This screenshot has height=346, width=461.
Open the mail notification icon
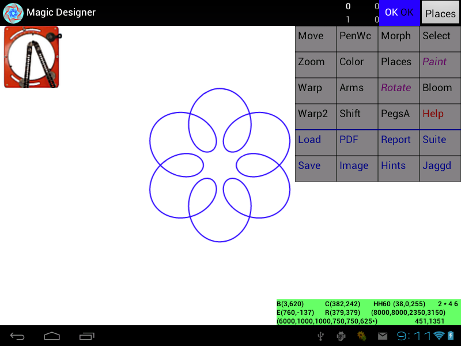tap(383, 336)
